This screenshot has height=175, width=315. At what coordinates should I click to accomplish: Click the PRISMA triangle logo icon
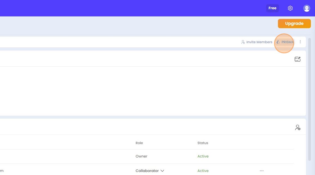point(278,42)
